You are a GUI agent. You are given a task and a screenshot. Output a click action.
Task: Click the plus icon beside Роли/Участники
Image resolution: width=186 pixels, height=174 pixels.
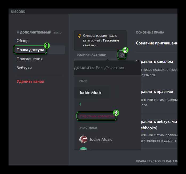pyautogui.click(x=122, y=55)
